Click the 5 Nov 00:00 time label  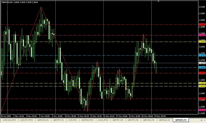pos(44,116)
